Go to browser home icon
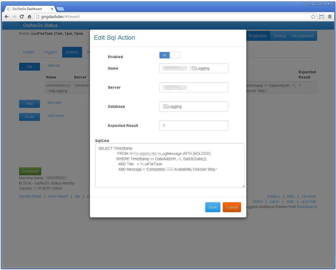This screenshot has height=270, width=336. coord(29,17)
